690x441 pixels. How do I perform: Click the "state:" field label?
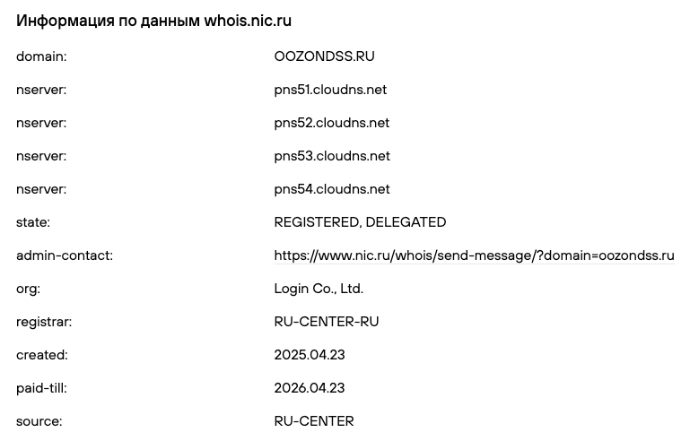33,222
